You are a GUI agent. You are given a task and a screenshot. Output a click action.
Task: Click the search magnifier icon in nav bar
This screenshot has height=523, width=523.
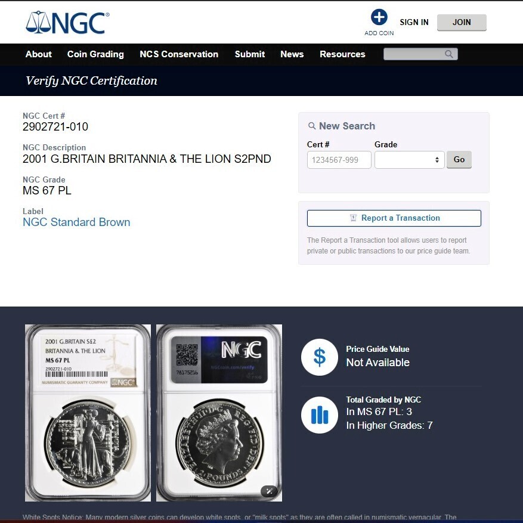pyautogui.click(x=448, y=54)
